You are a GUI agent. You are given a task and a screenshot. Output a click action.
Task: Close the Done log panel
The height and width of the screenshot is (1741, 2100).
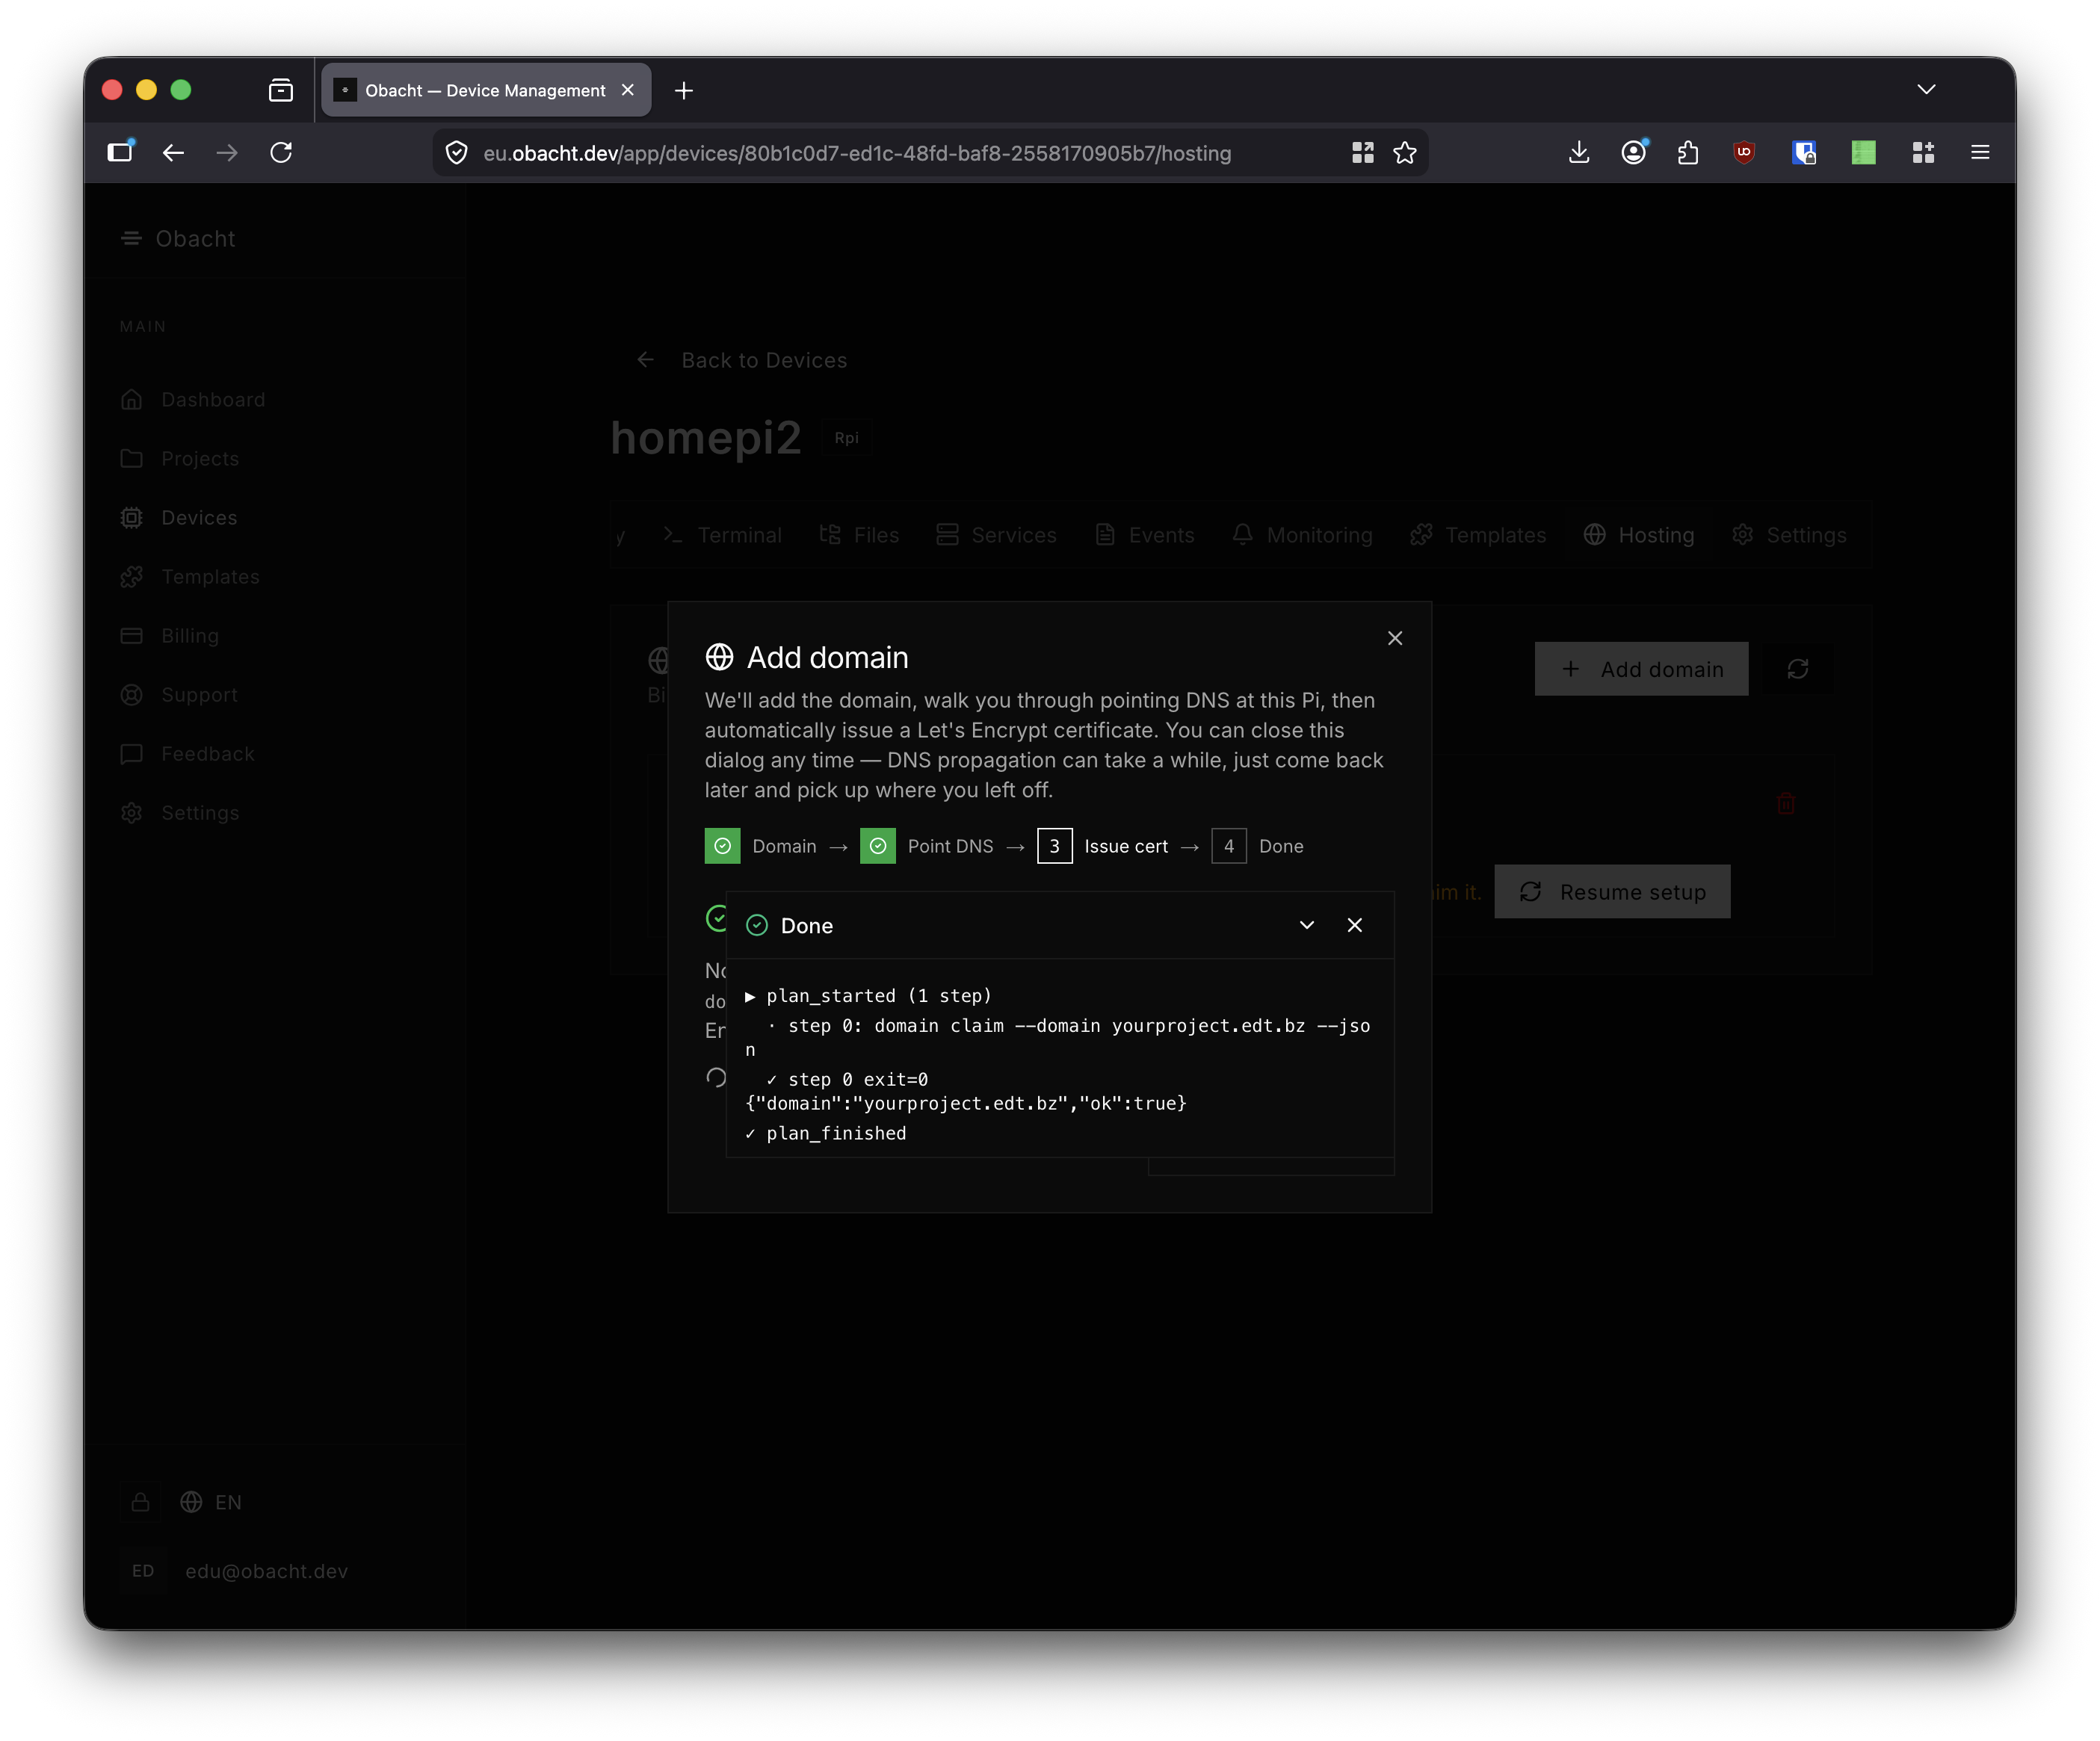click(x=1354, y=925)
